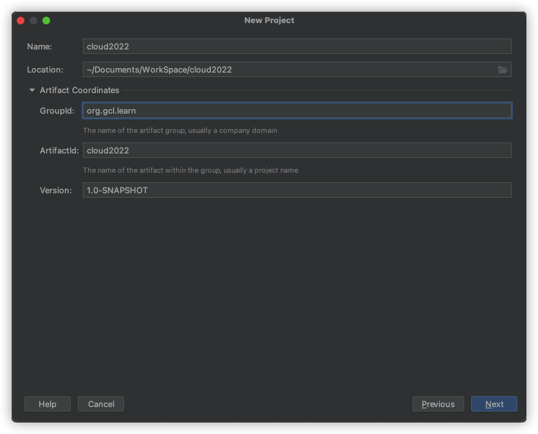Click the Version: label
The image size is (538, 434).
pyautogui.click(x=56, y=190)
